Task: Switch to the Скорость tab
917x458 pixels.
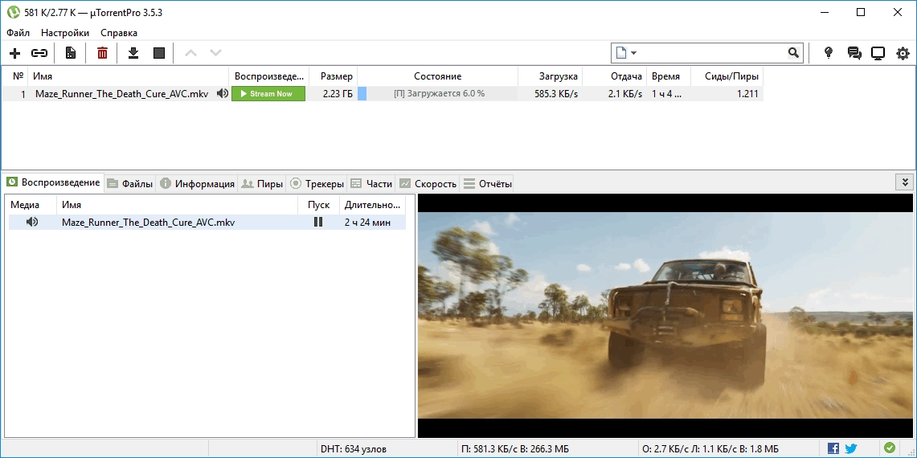Action: pyautogui.click(x=428, y=184)
